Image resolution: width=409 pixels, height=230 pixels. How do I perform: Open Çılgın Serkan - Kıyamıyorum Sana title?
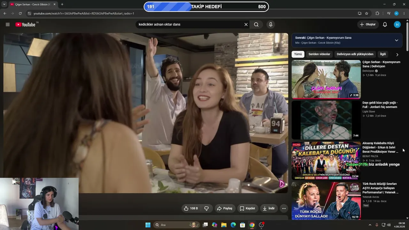coord(381,64)
